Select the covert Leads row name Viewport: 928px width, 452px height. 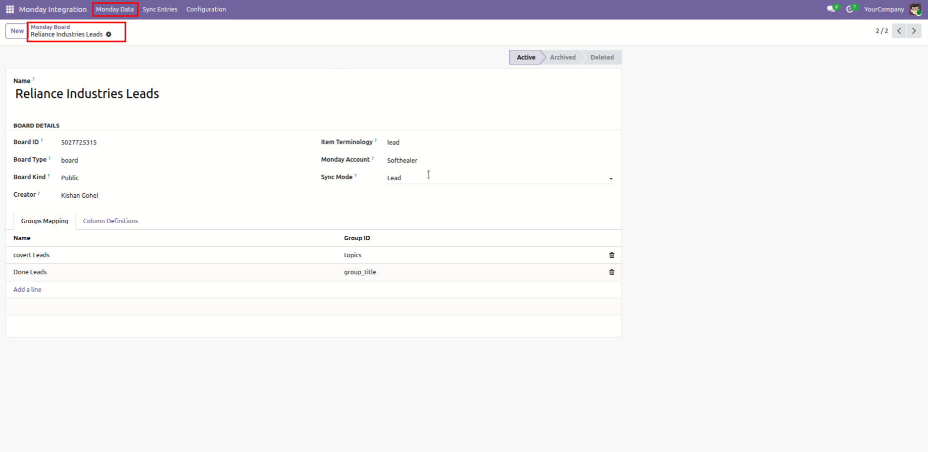[x=31, y=255]
